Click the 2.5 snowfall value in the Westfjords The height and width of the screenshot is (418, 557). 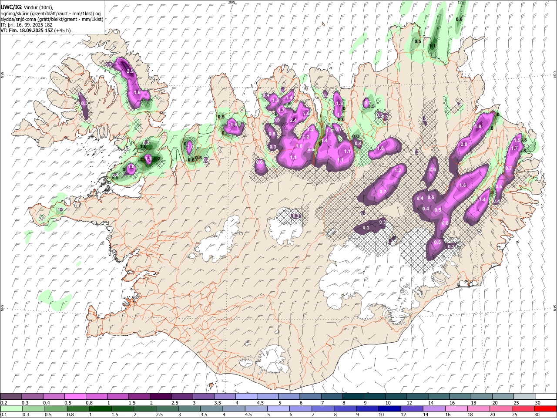[x=130, y=71]
